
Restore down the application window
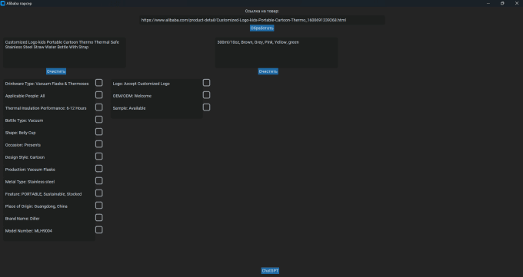point(502,3)
